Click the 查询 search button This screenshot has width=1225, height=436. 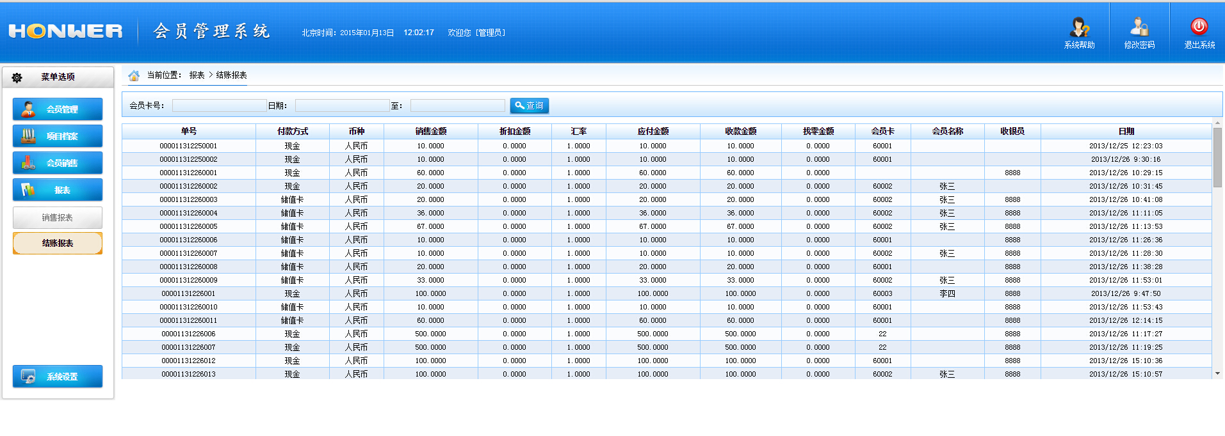click(530, 105)
